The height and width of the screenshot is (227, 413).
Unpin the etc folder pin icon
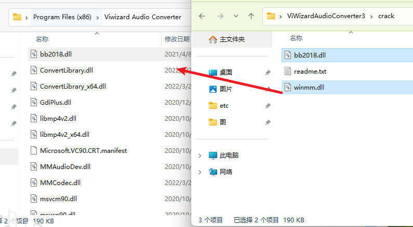pos(268,106)
